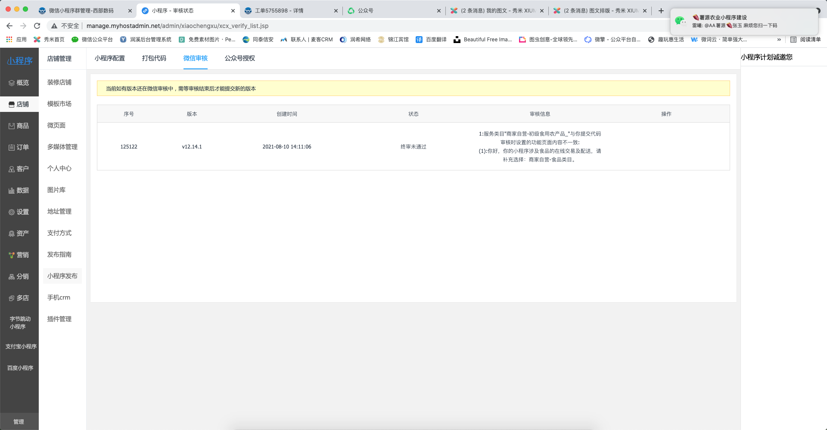
Task: Close the 工单5755898 browser tab
Action: (336, 11)
